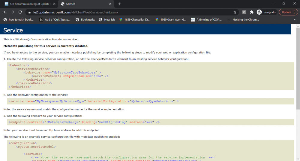View site info via the padlock icon
300x161 pixels.
point(29,12)
